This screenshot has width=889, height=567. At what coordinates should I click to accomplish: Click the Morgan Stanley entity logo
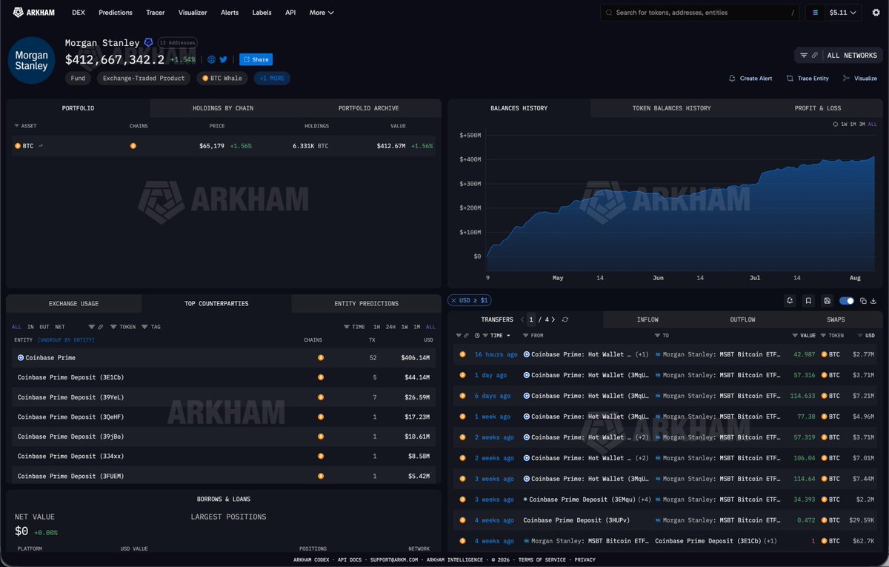[x=31, y=61]
